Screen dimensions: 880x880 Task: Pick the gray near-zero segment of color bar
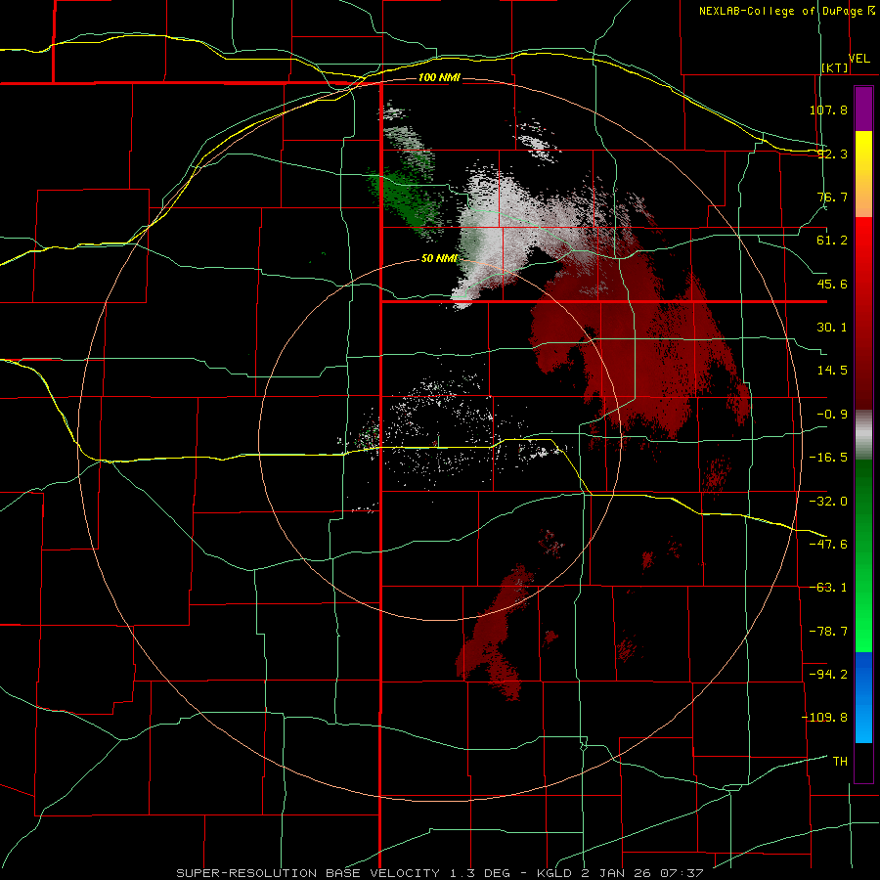(x=863, y=434)
